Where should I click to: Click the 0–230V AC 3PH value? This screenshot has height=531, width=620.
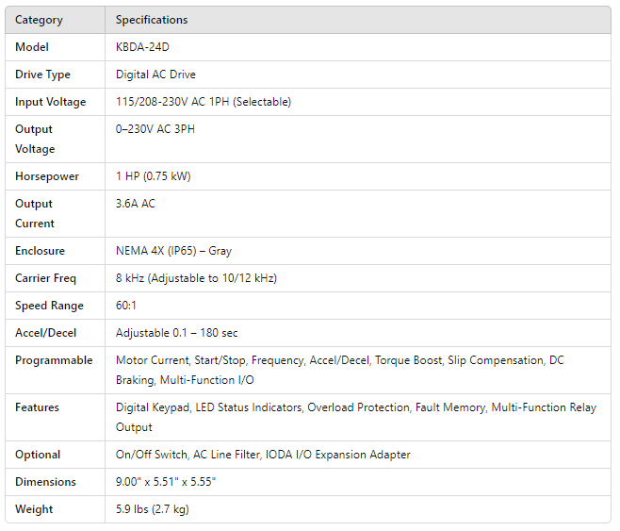[155, 129]
